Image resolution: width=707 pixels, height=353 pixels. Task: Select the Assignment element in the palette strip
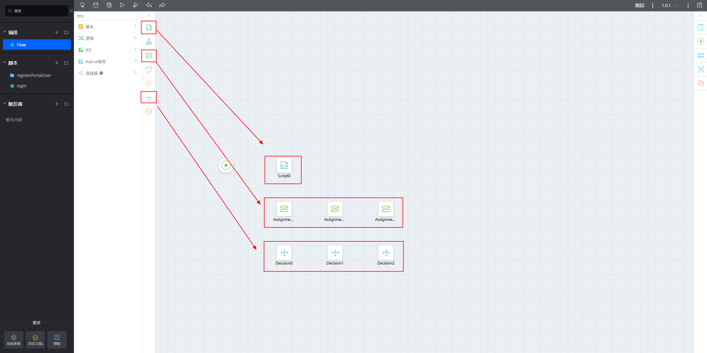point(149,56)
